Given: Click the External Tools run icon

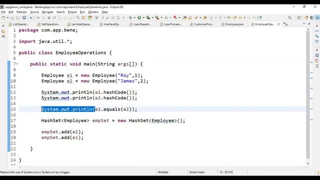Looking at the screenshot, I should pos(157,18).
